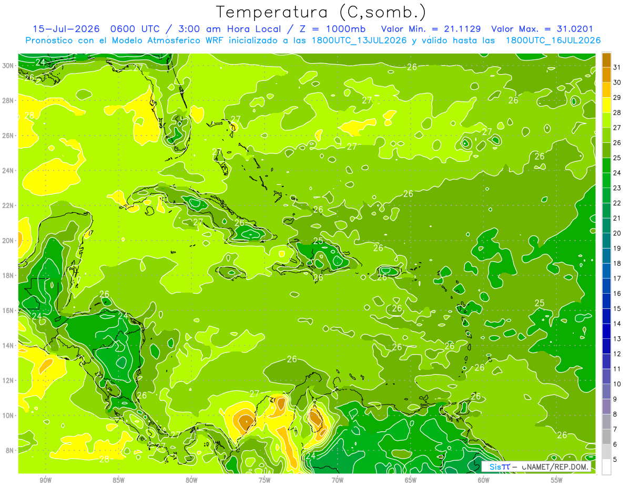Click the 26N latitude axis label
The width and height of the screenshot is (631, 487).
click(x=8, y=135)
